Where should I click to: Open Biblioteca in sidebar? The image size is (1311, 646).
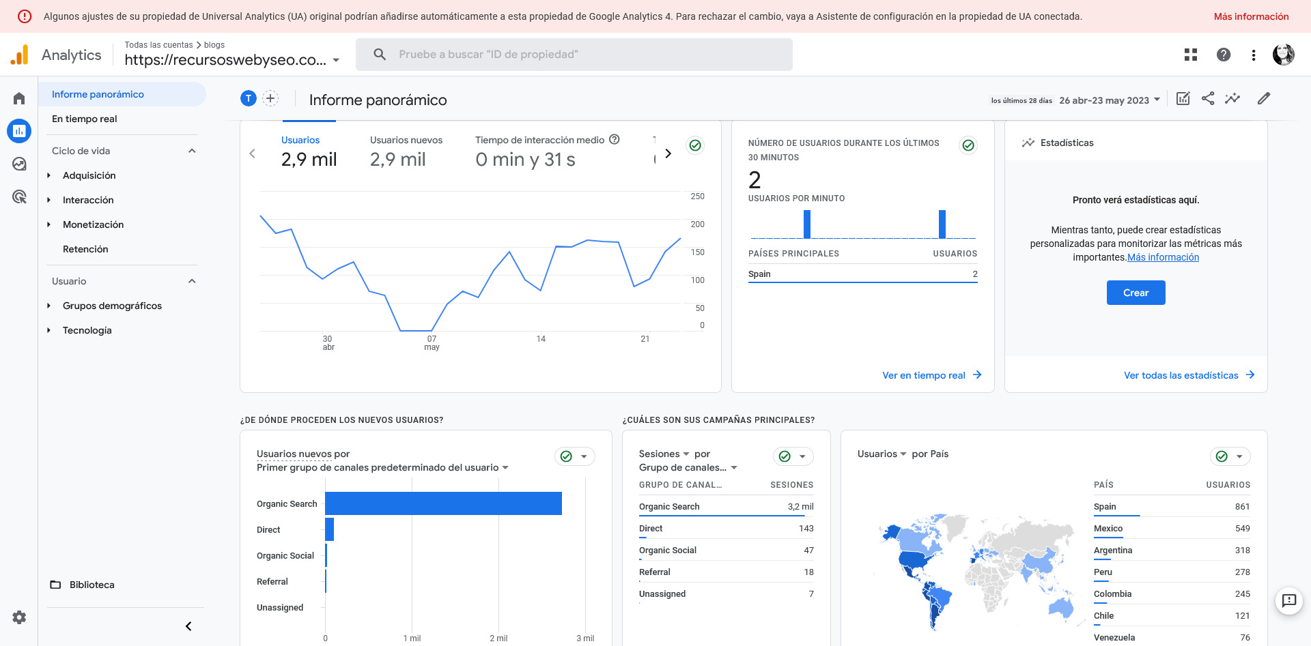click(92, 585)
